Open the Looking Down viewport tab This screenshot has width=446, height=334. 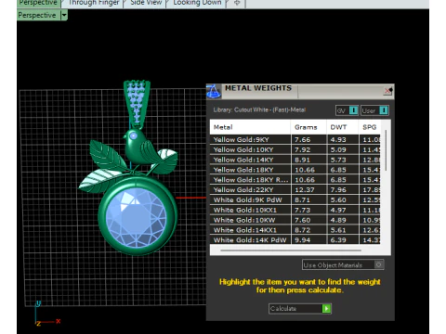pyautogui.click(x=197, y=3)
